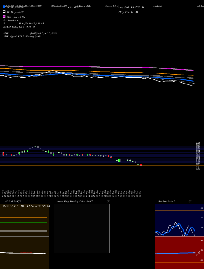Click the large green candlestick near 31 Aug
The image size is (204, 269).
pyautogui.click(x=120, y=160)
